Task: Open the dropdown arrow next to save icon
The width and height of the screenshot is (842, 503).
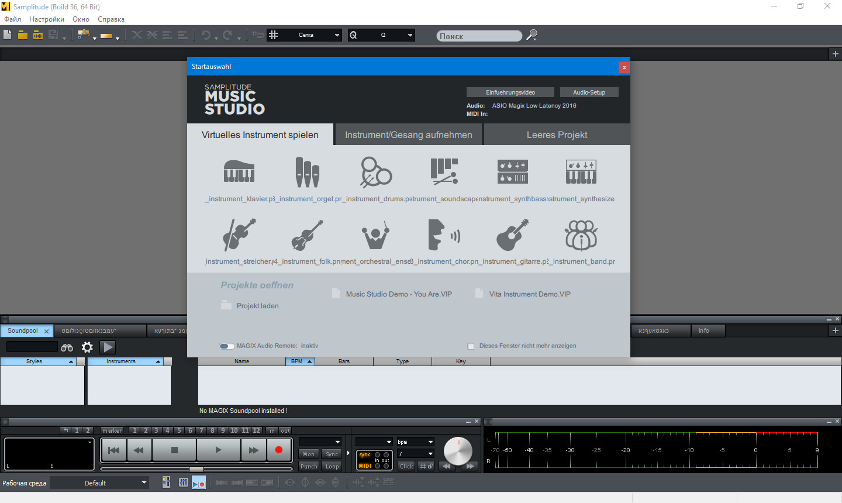Action: [x=64, y=38]
